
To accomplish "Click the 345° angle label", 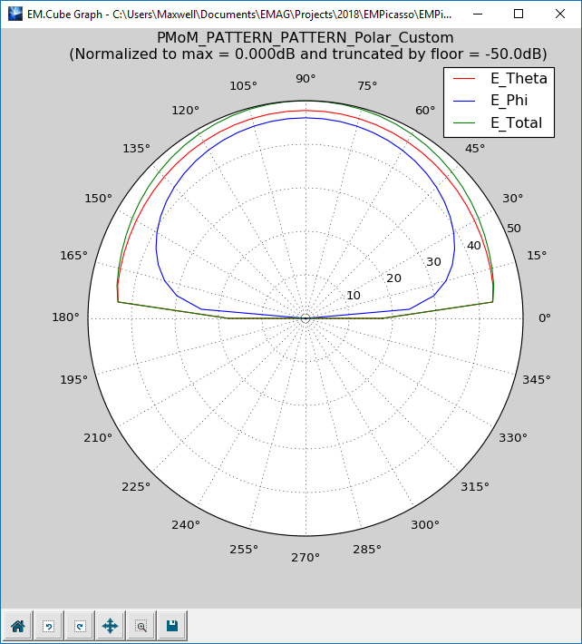I will [537, 379].
